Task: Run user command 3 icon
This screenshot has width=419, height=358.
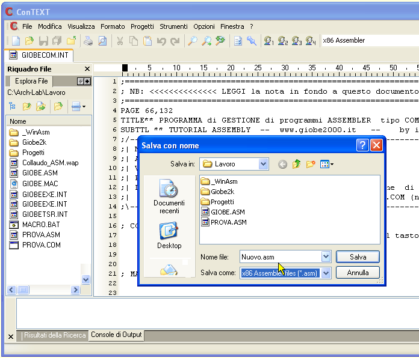Action: click(x=297, y=41)
